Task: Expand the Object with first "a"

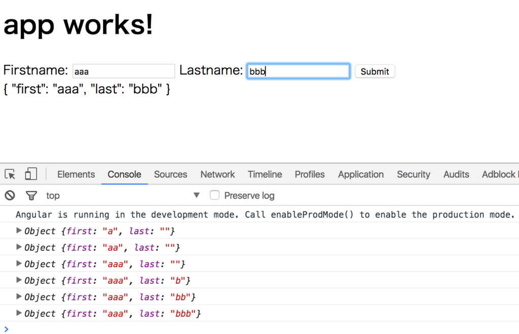Action: coord(19,231)
